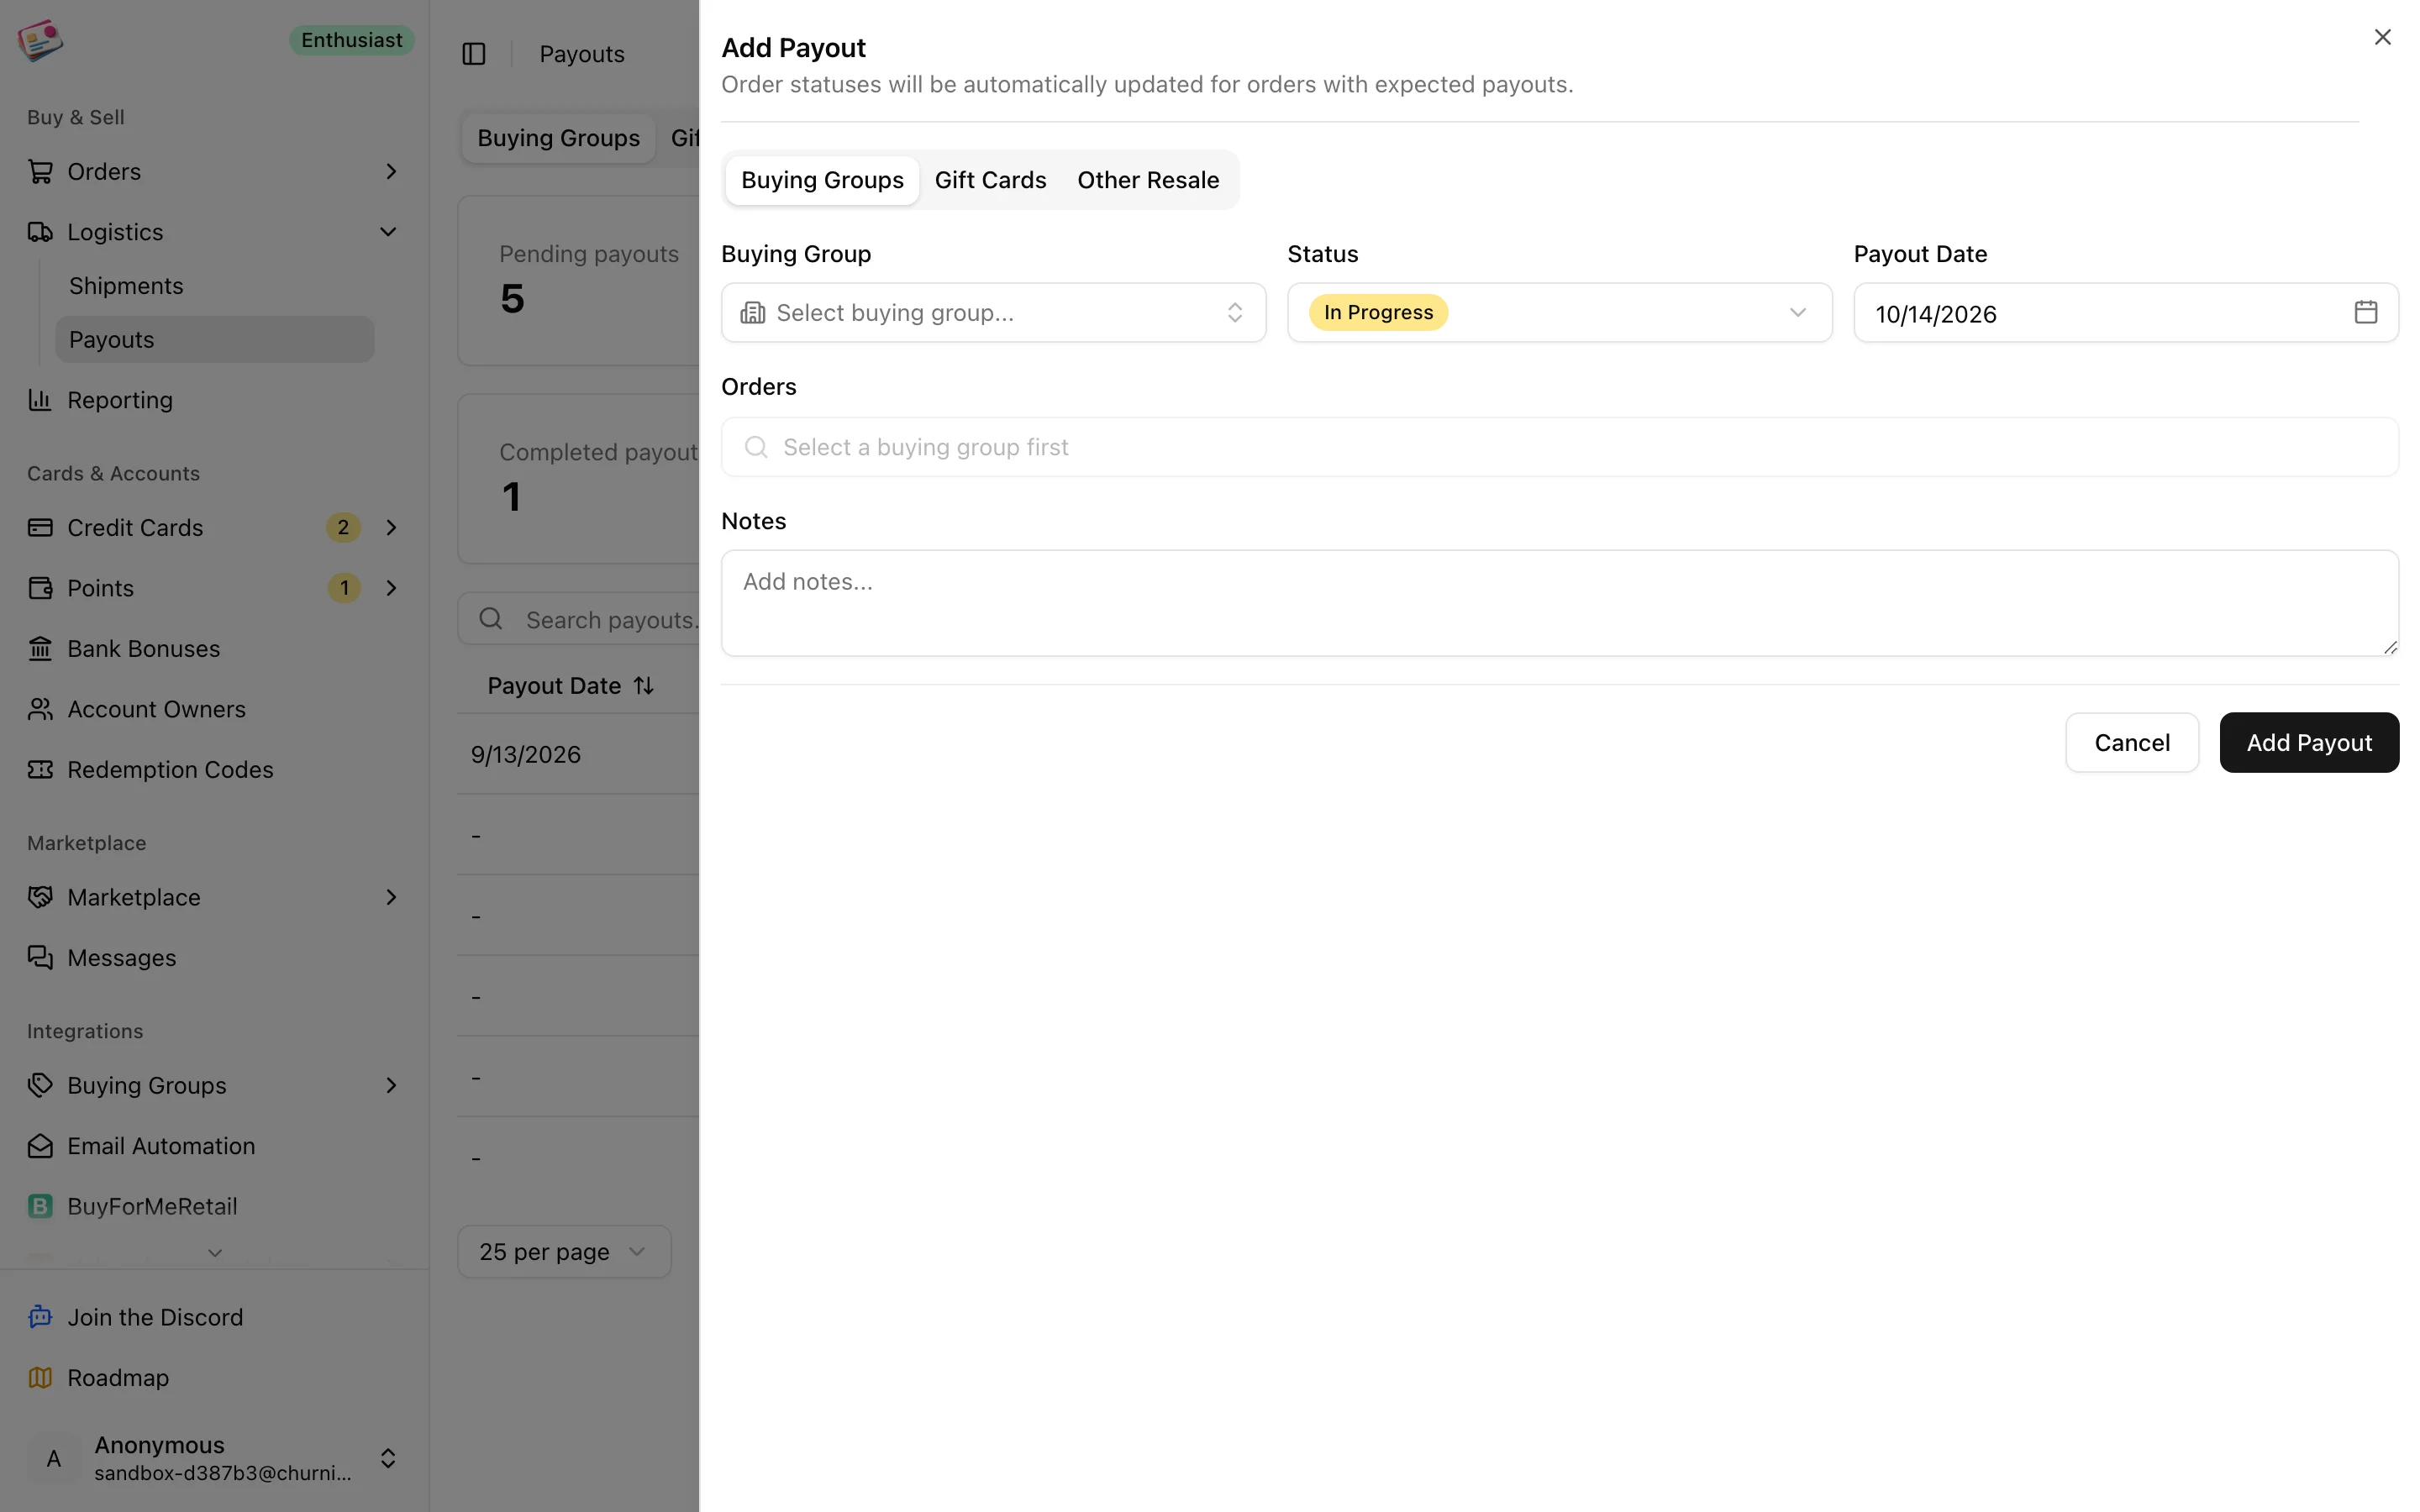Image resolution: width=2420 pixels, height=1512 pixels.
Task: Switch to the Gift Cards tab
Action: (x=990, y=180)
